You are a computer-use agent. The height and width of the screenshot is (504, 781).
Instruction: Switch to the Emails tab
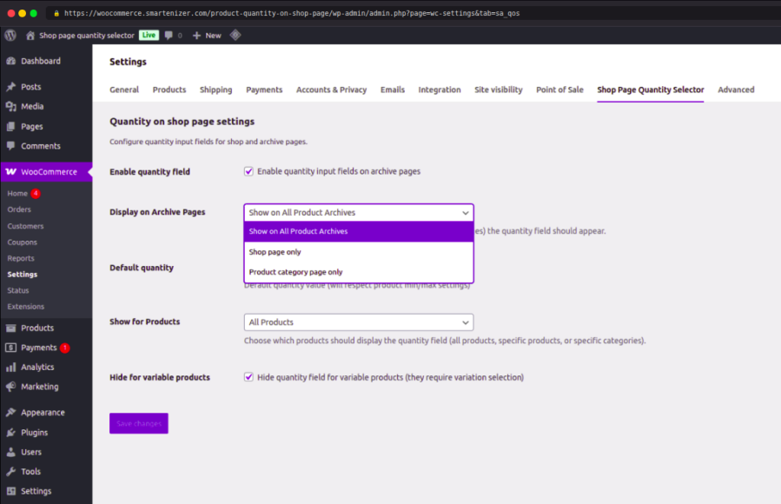pyautogui.click(x=393, y=90)
